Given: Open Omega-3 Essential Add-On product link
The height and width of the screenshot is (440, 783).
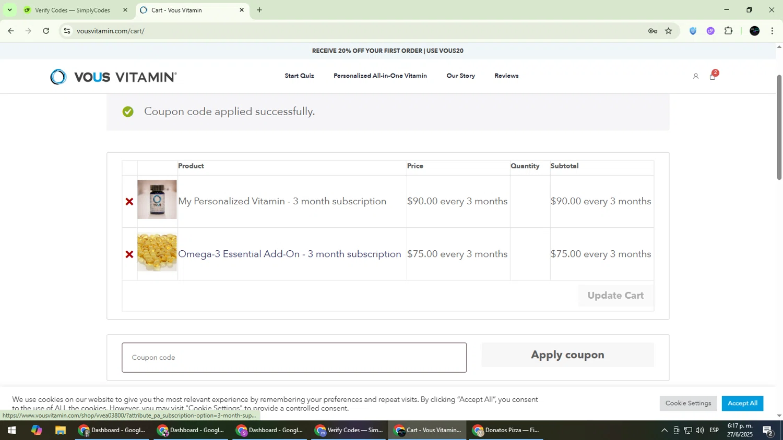Looking at the screenshot, I should 290,254.
